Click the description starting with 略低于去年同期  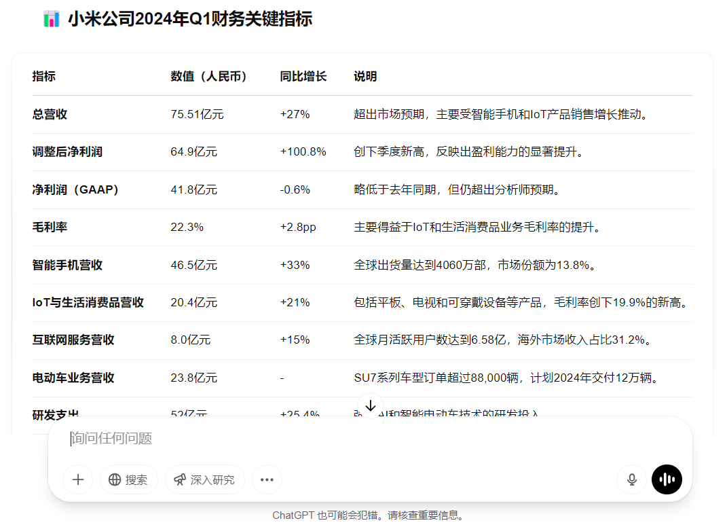point(457,189)
